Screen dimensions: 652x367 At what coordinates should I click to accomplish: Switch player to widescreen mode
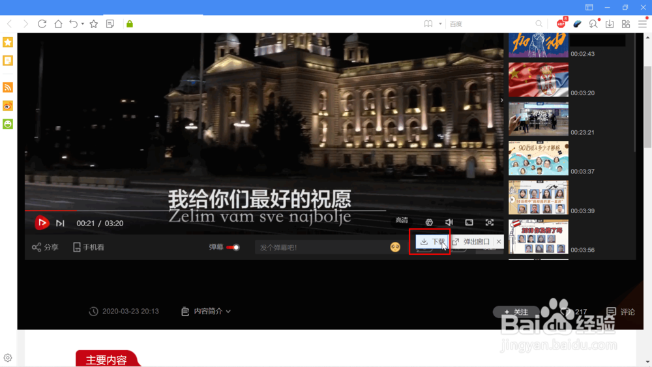(x=469, y=222)
